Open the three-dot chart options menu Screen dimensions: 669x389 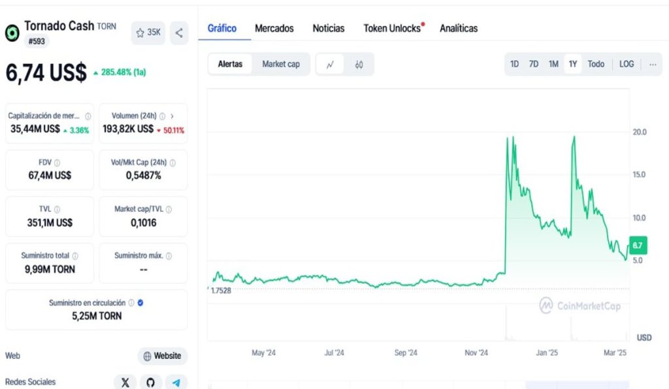coord(652,64)
